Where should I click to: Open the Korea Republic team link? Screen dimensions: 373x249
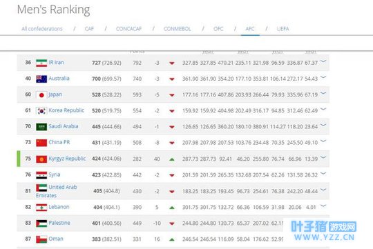click(x=66, y=110)
